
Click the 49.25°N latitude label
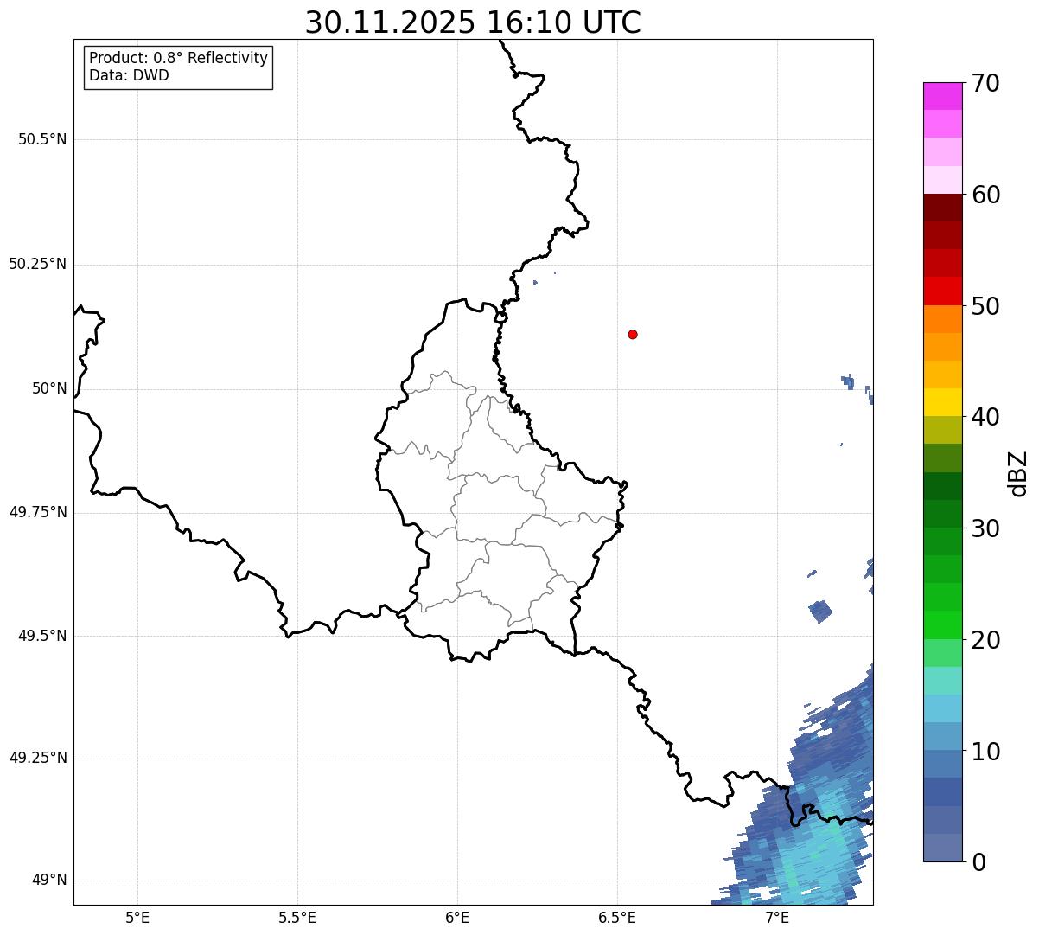37,759
